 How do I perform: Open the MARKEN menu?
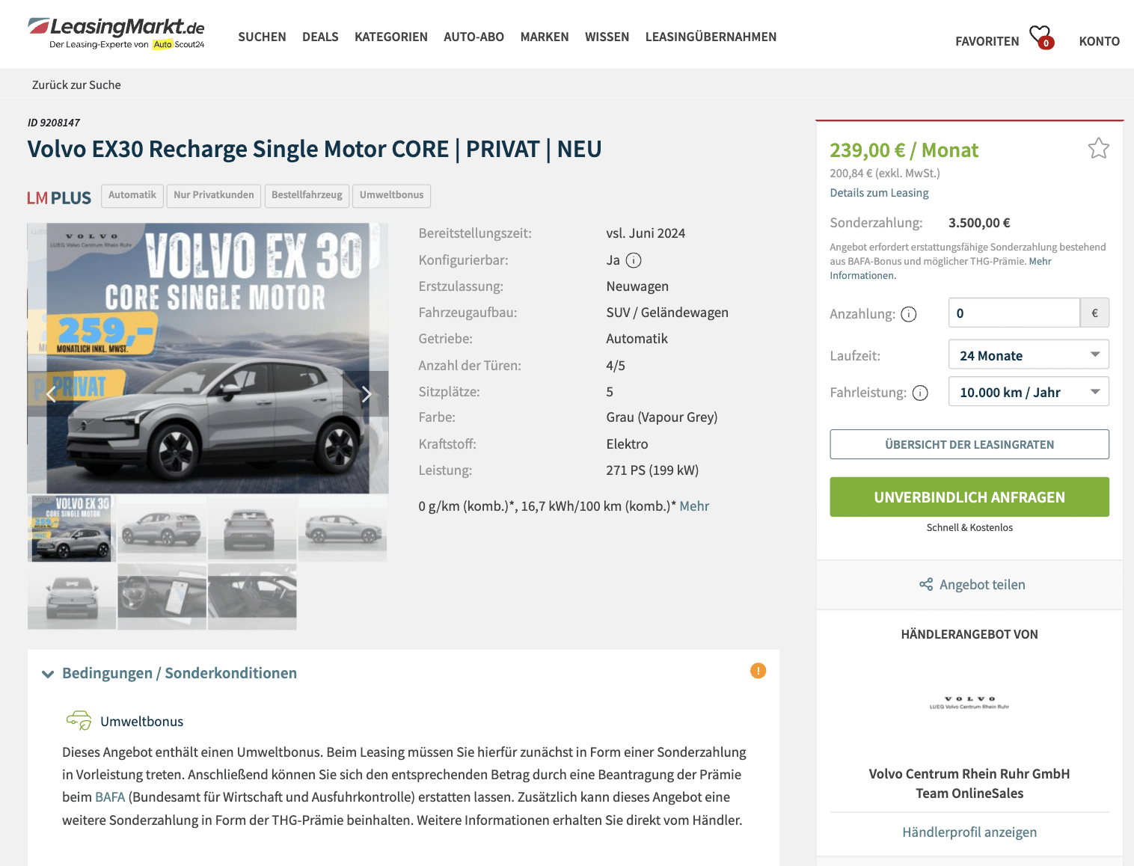click(x=545, y=37)
